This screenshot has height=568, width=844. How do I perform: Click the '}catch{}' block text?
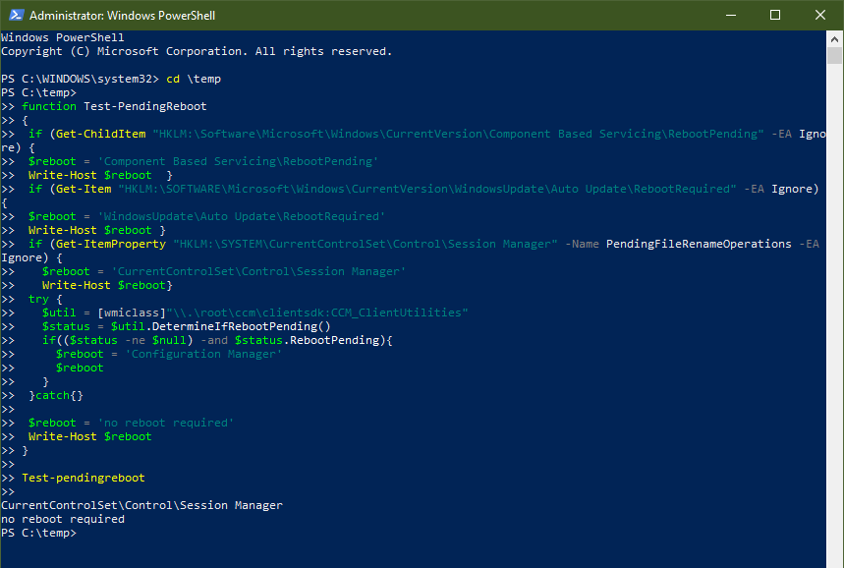(x=56, y=395)
